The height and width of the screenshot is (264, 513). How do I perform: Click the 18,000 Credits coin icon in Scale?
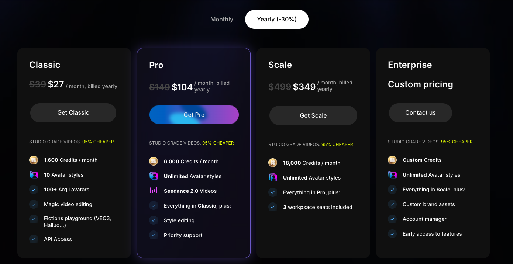[x=273, y=163]
